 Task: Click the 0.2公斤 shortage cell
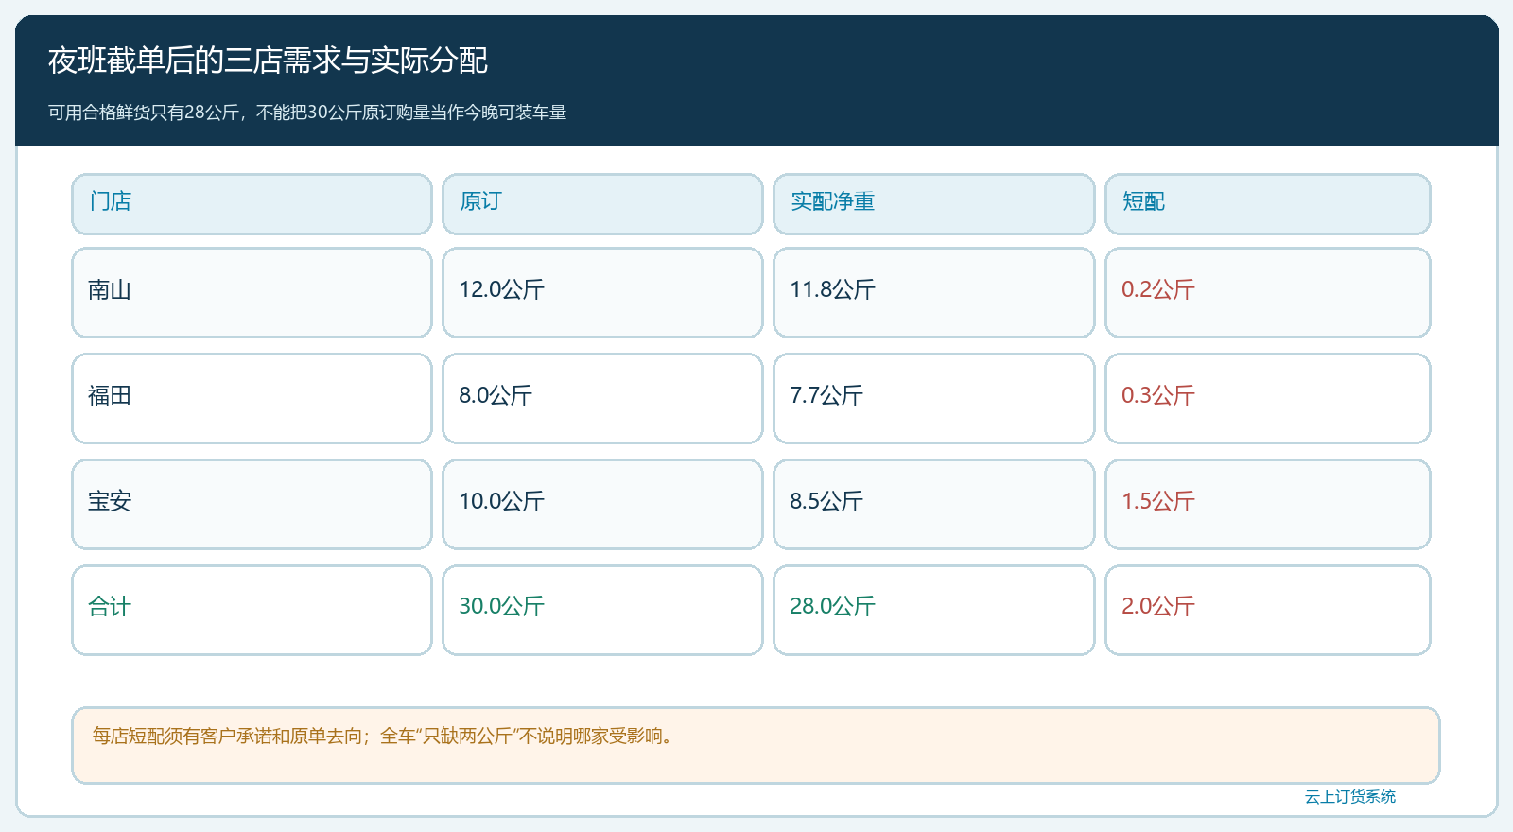point(1268,292)
